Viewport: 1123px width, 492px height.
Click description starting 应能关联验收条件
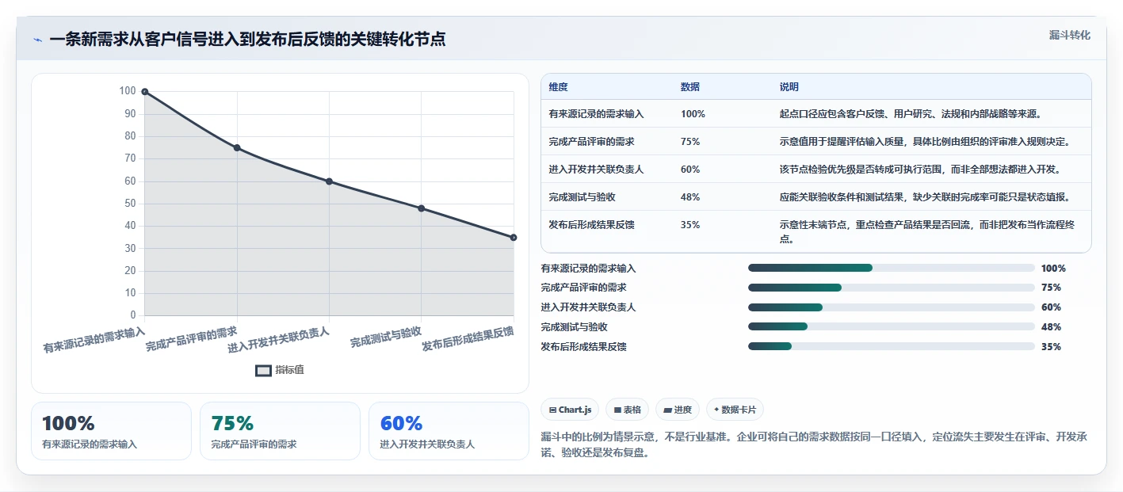click(926, 197)
